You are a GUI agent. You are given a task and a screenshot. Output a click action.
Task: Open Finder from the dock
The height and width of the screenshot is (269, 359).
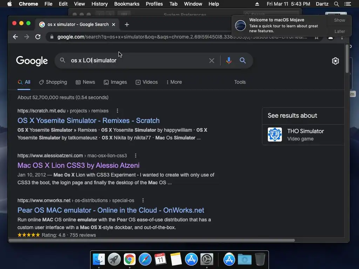[99, 260]
